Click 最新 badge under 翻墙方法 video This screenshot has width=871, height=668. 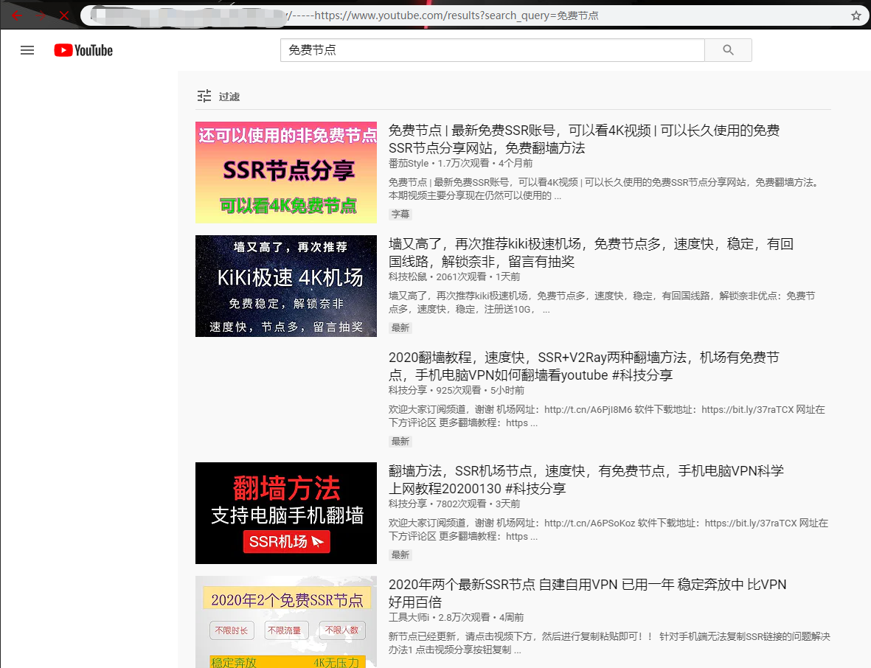tap(400, 554)
